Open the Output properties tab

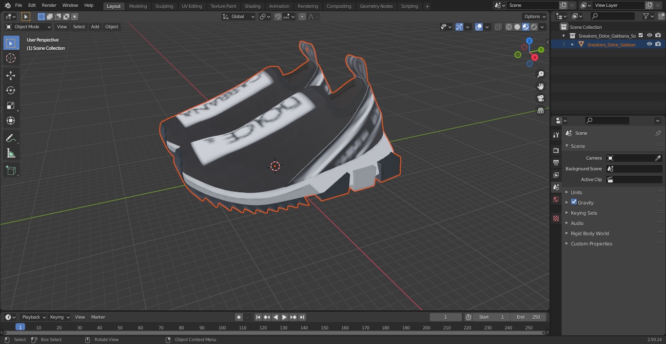click(x=556, y=162)
